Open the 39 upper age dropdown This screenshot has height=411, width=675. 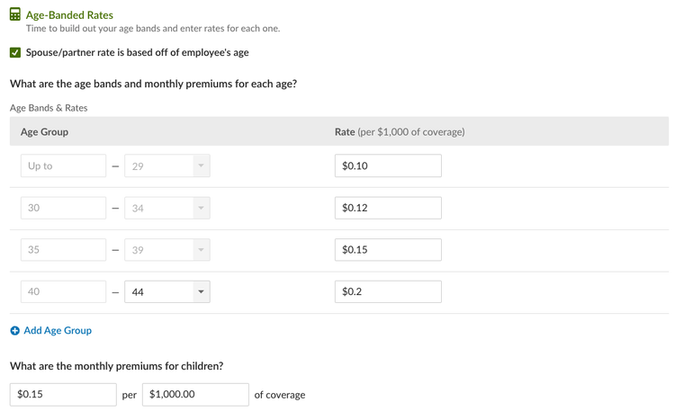pos(167,250)
